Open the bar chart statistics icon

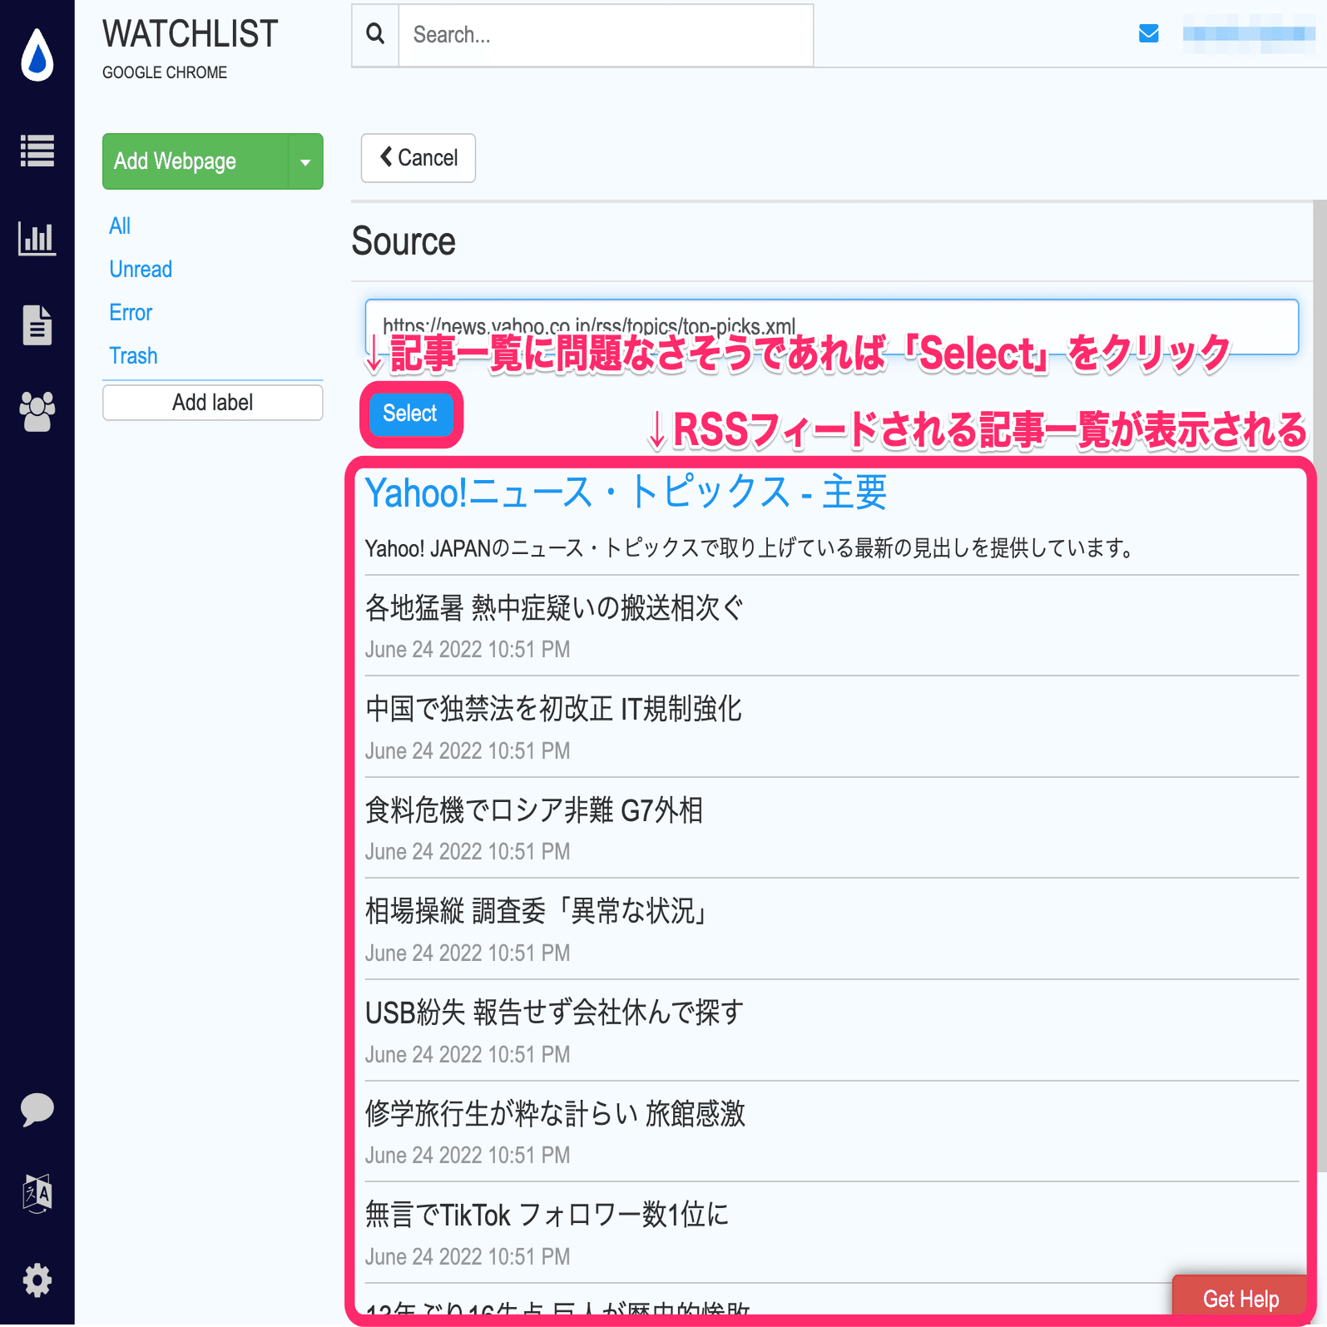pyautogui.click(x=37, y=239)
